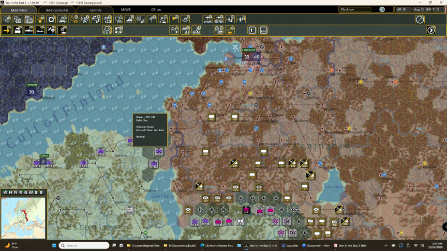This screenshot has height=251, width=447.
Task: Click the first overlapping-squares map icon
Action: 7,19
